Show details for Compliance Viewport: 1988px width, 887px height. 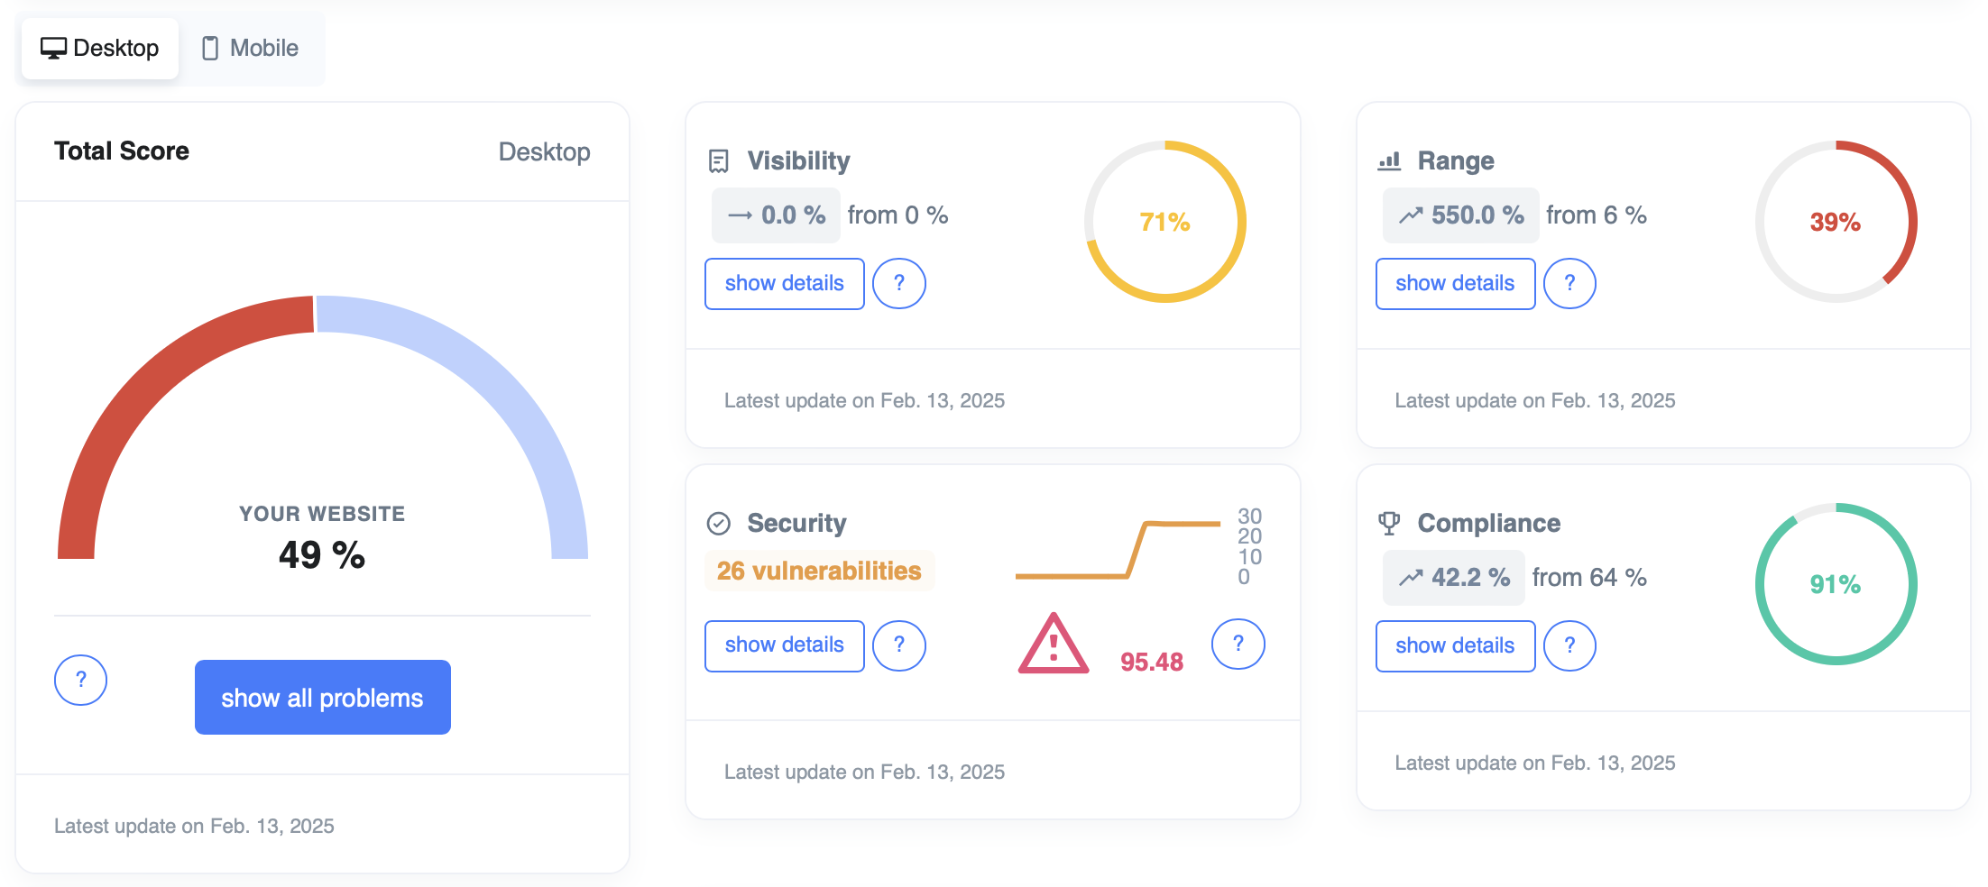(x=1455, y=645)
